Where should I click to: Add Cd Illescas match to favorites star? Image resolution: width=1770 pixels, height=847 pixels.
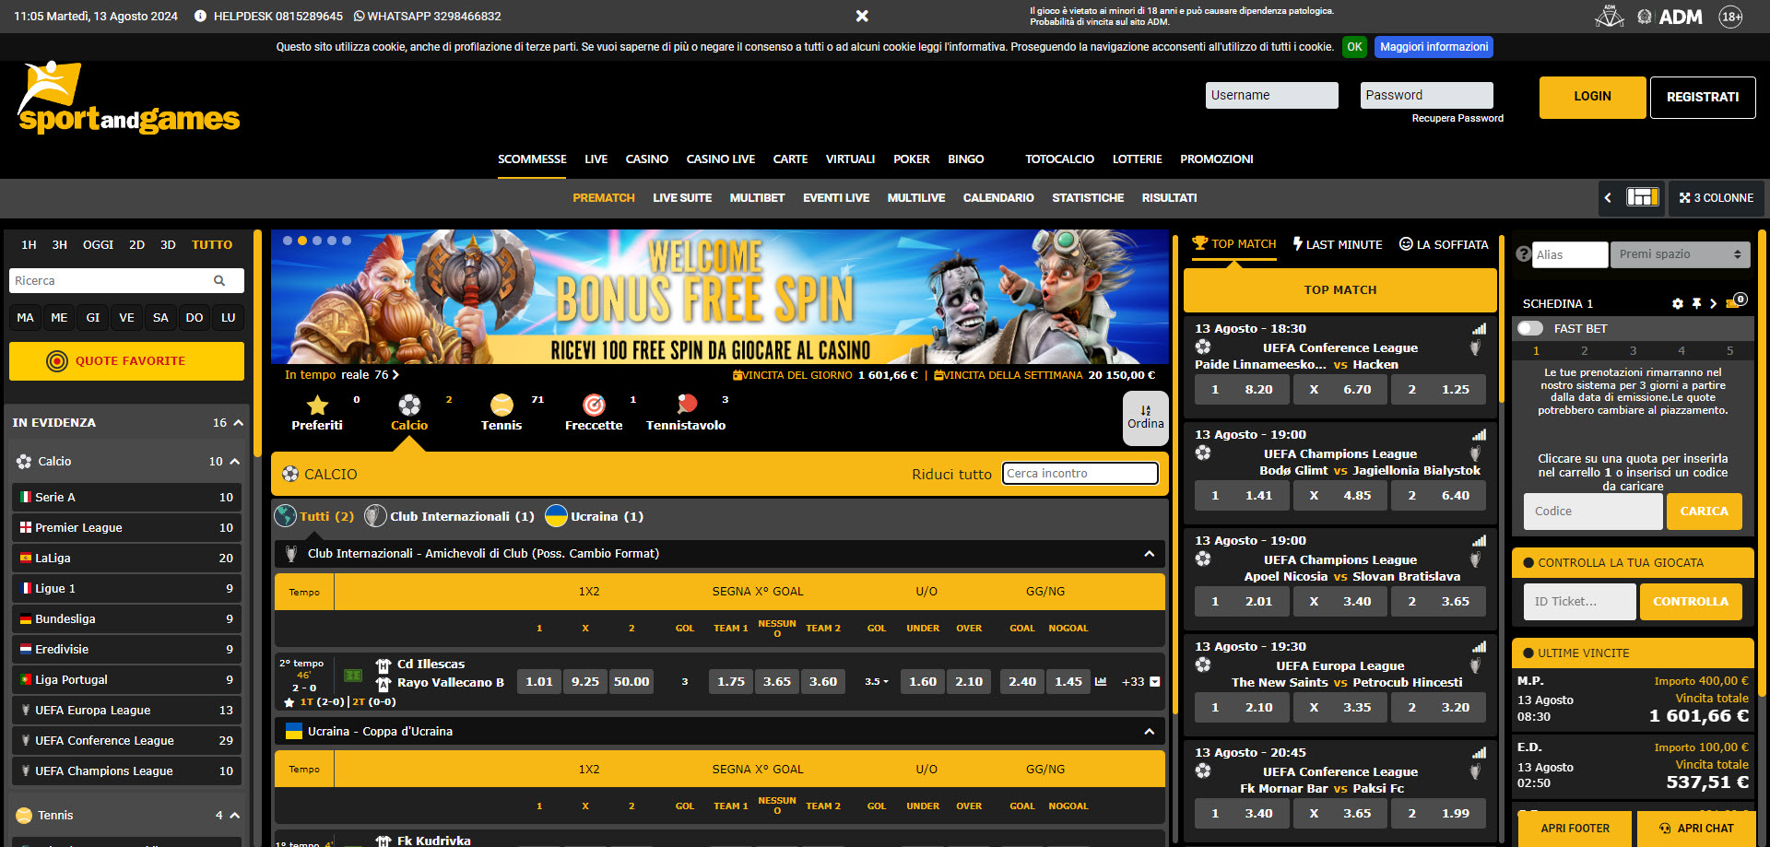pyautogui.click(x=289, y=701)
